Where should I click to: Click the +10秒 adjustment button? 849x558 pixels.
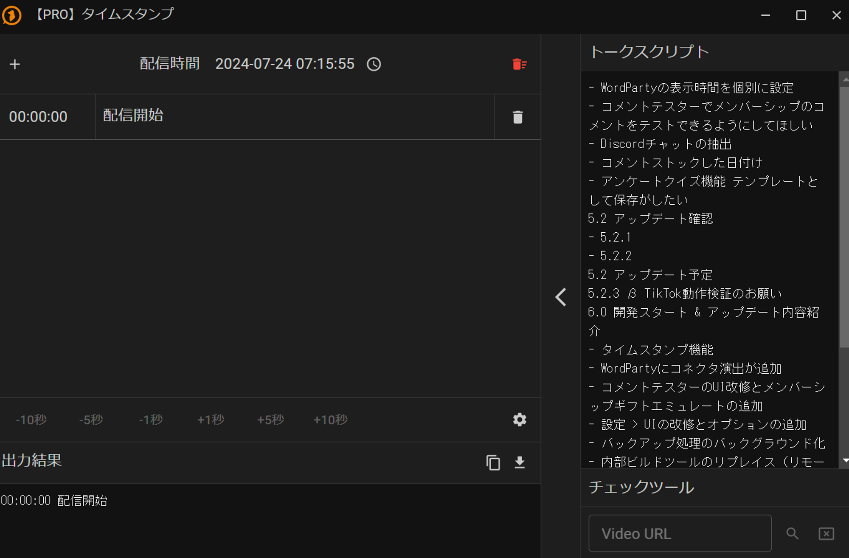coord(330,420)
